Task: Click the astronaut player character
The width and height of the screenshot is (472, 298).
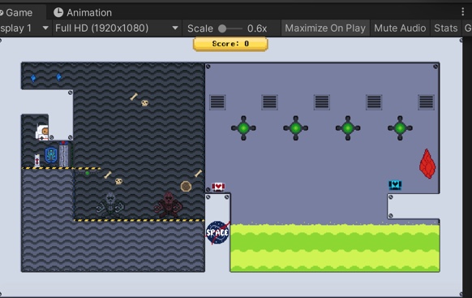Action: (x=42, y=132)
